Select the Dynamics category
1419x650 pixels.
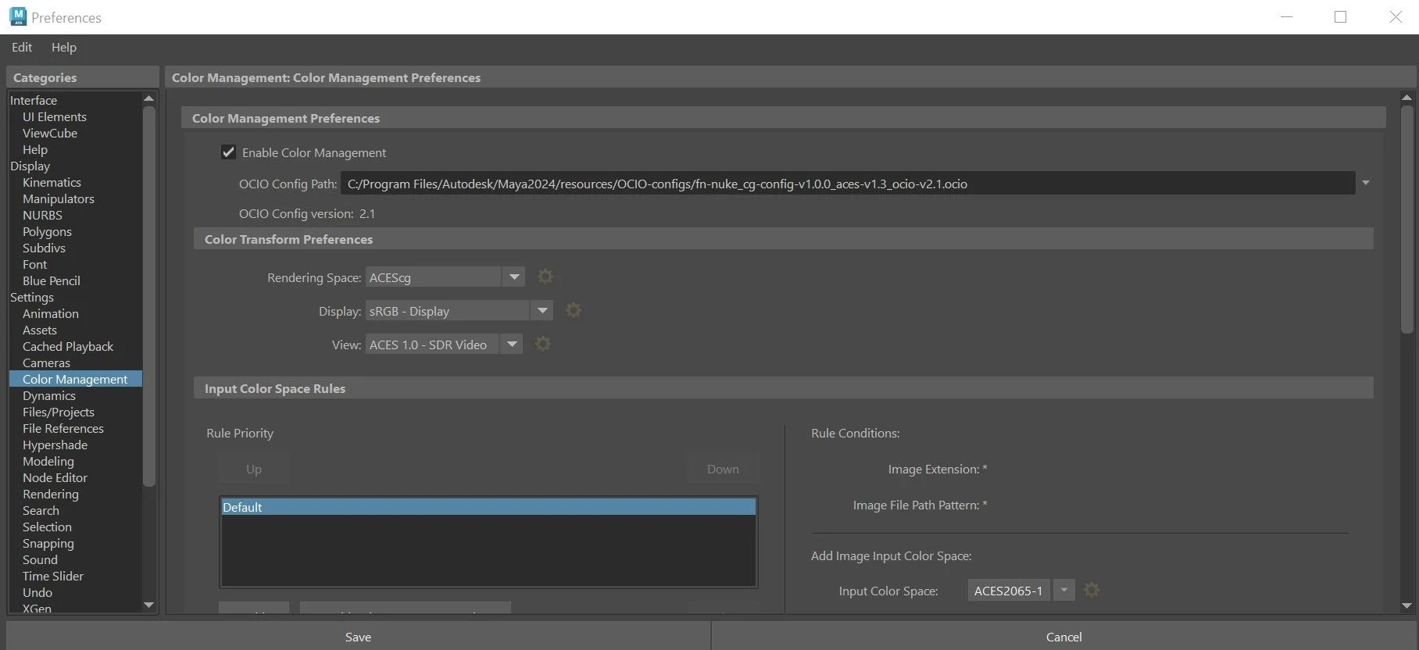pos(49,395)
